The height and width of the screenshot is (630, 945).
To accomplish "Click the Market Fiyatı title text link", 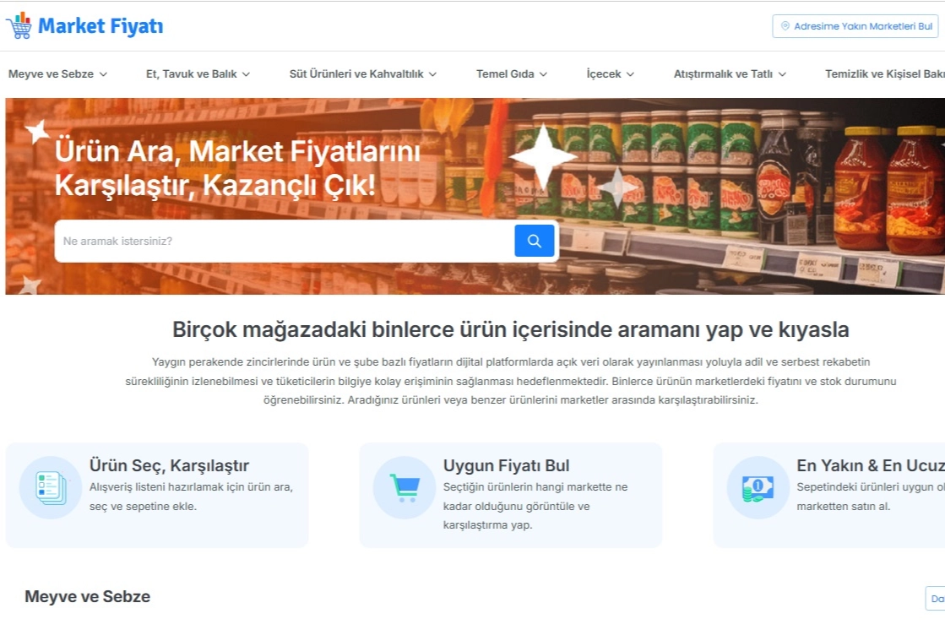I will (100, 26).
